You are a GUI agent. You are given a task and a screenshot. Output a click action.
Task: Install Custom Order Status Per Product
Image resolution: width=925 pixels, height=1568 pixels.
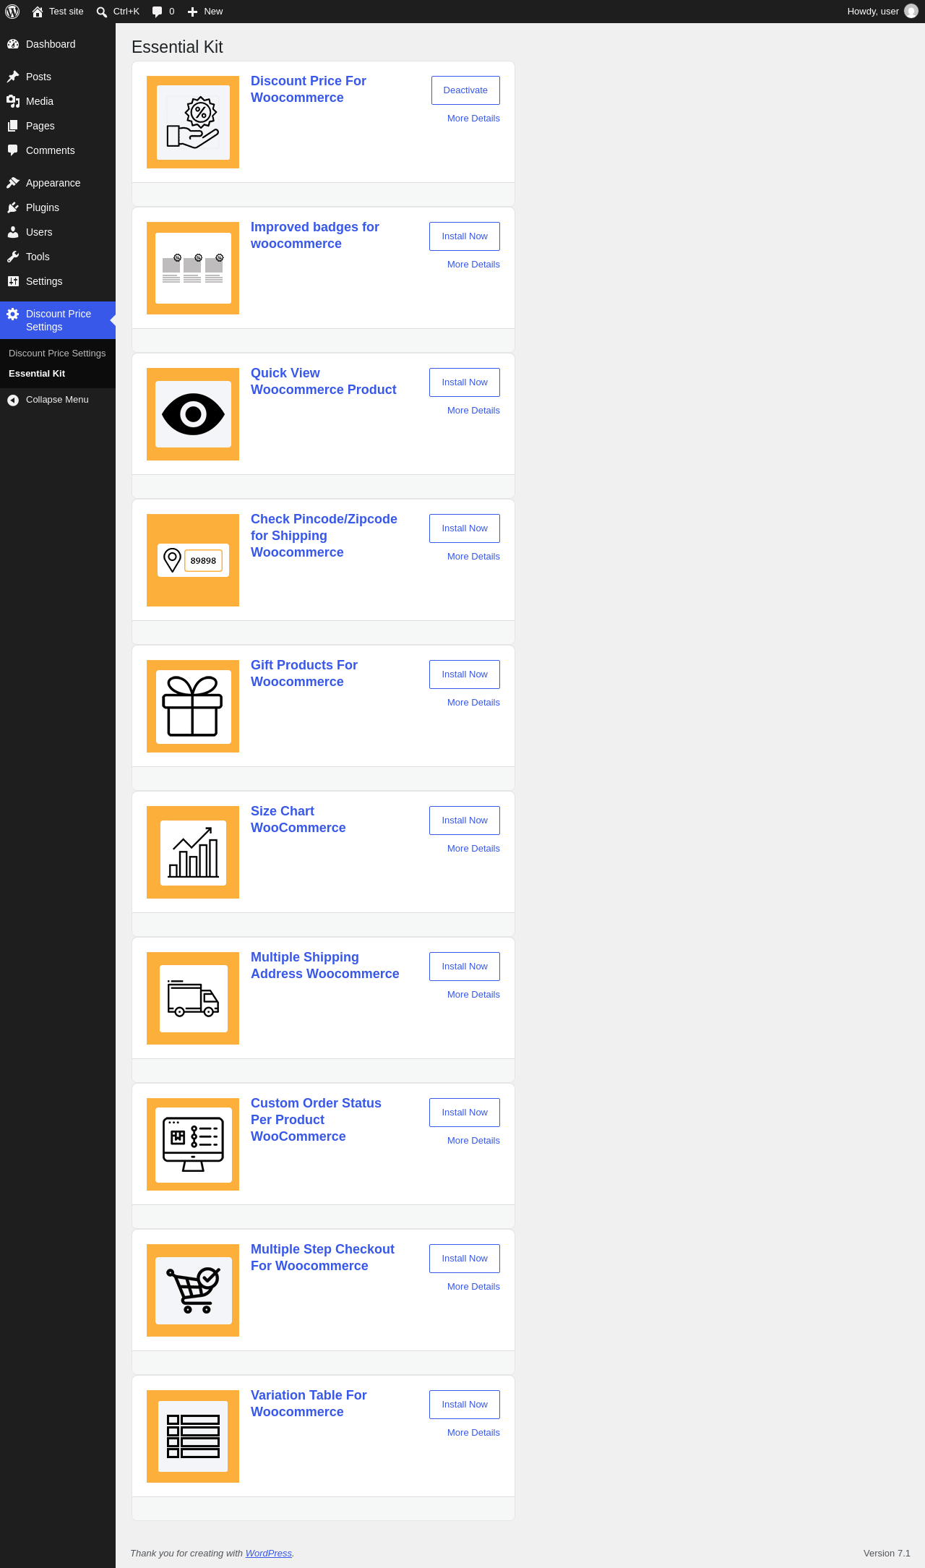pyautogui.click(x=465, y=1113)
